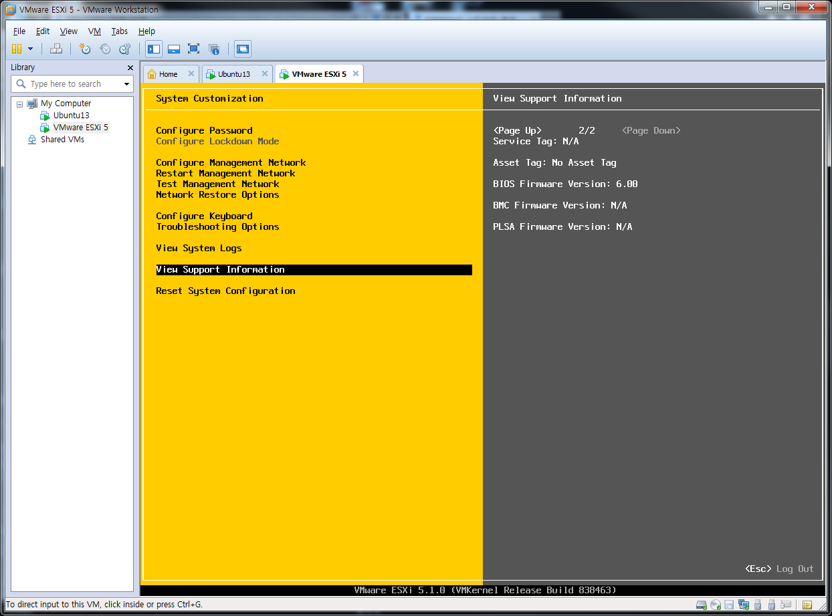The image size is (832, 616).
Task: Open the message log note icon
Action: (807, 605)
